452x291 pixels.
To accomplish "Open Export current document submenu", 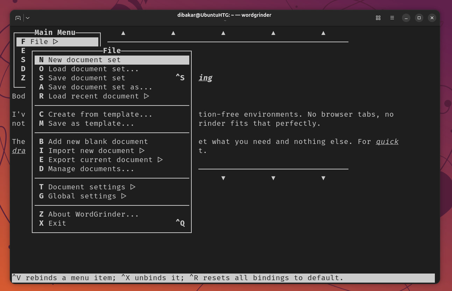I will point(112,160).
